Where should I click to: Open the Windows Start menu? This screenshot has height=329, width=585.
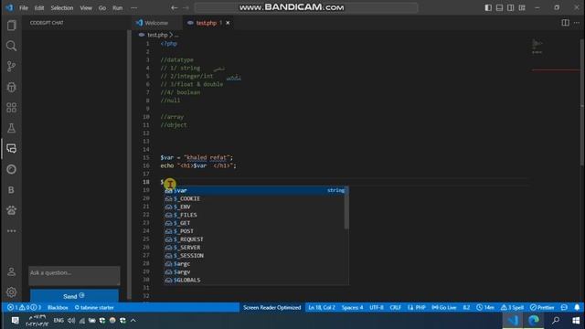(576, 321)
